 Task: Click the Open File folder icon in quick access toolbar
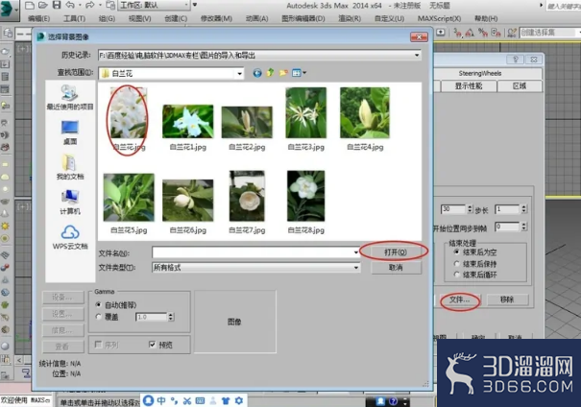[43, 5]
